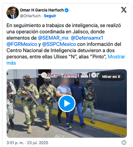Open the @Defensamx1 mention link
This screenshot has height=147, width=133.
(87, 38)
